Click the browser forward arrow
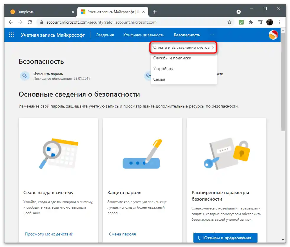 pos(20,22)
